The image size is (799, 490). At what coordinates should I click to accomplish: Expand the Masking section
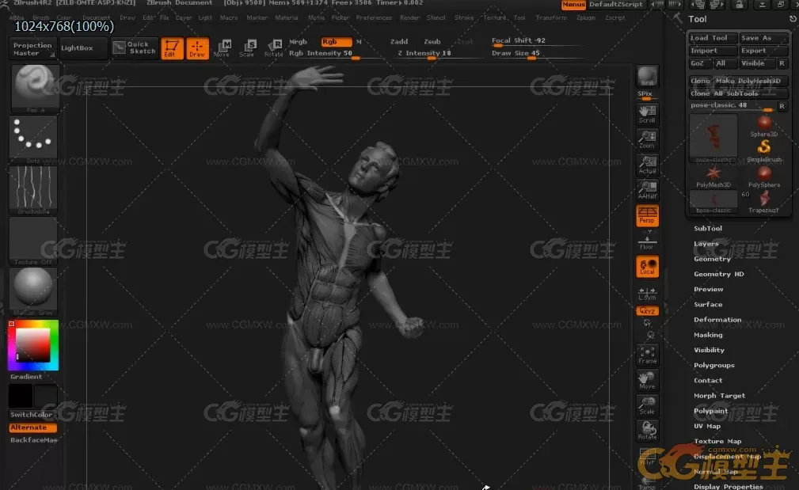708,335
